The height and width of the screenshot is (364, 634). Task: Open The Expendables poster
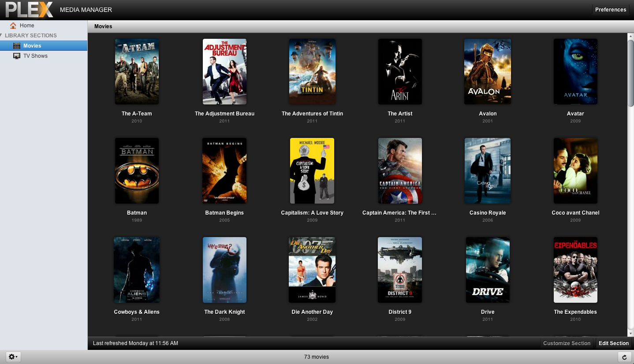pos(575,270)
